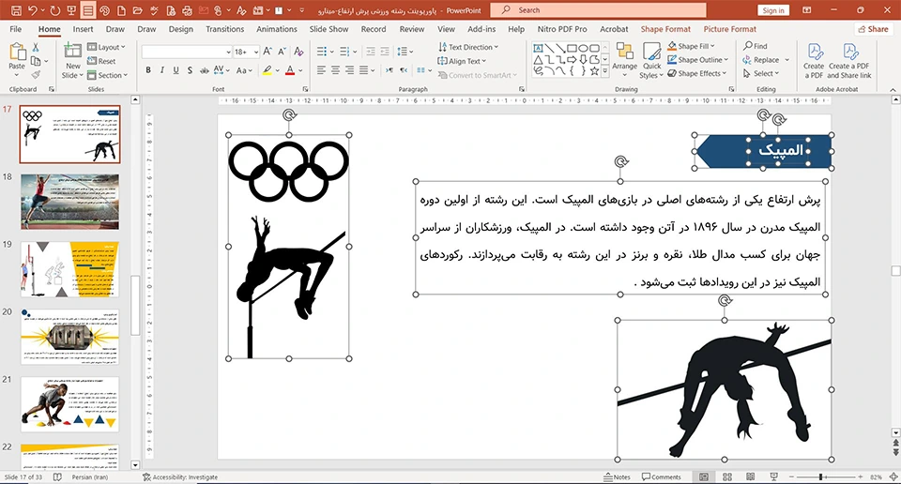Switch to the Insert tab
Viewport: 901px width, 484px height.
click(x=83, y=29)
